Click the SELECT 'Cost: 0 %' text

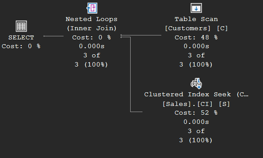point(21,46)
